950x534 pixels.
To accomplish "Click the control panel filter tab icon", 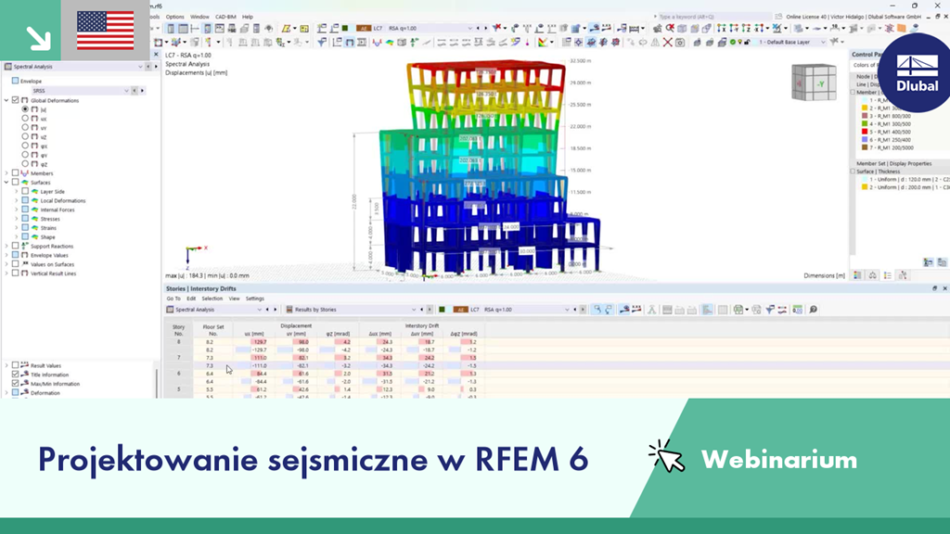I will (x=903, y=275).
